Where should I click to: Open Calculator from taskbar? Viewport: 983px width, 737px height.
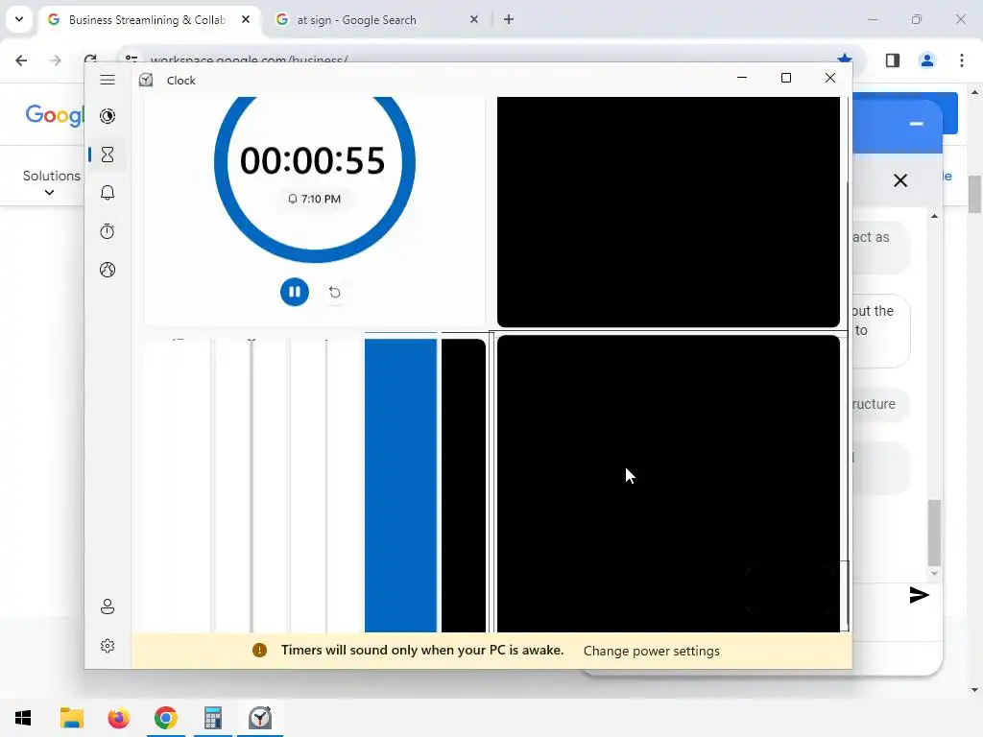(212, 718)
